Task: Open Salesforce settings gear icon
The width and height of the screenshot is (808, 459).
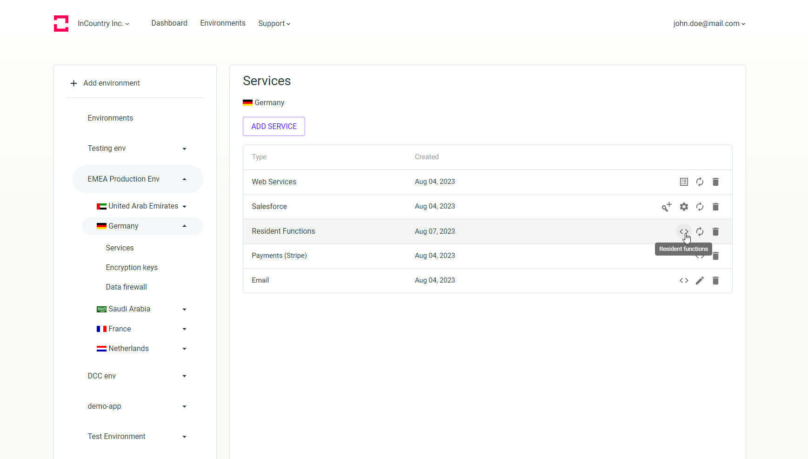Action: tap(684, 207)
